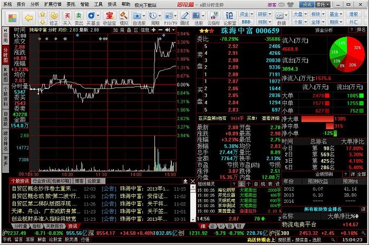Open the 买入 buy icon
The width and height of the screenshot is (369, 245).
67,16
